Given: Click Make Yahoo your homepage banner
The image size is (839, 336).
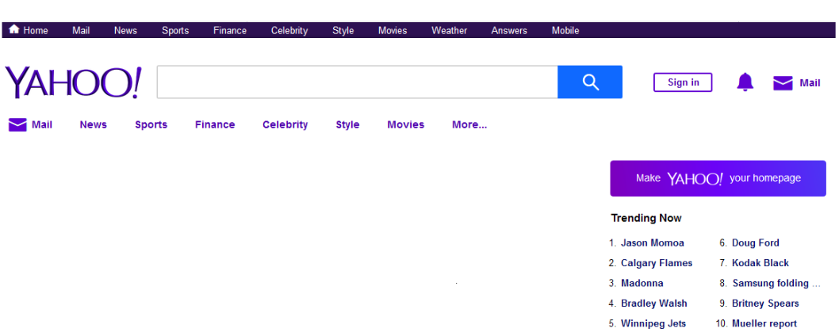Looking at the screenshot, I should pos(718,178).
